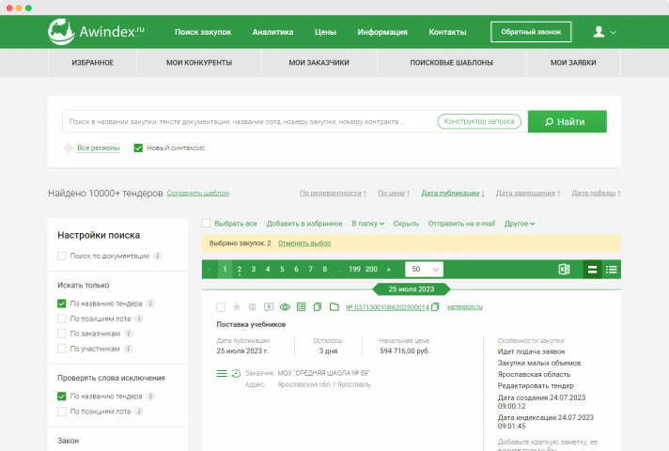The width and height of the screenshot is (669, 451).
Task: Open Поиск закупок menu
Action: pos(203,32)
